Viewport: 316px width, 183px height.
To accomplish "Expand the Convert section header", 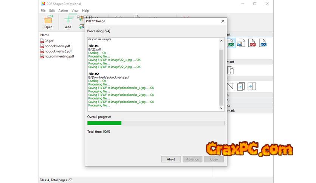I will [249, 34].
